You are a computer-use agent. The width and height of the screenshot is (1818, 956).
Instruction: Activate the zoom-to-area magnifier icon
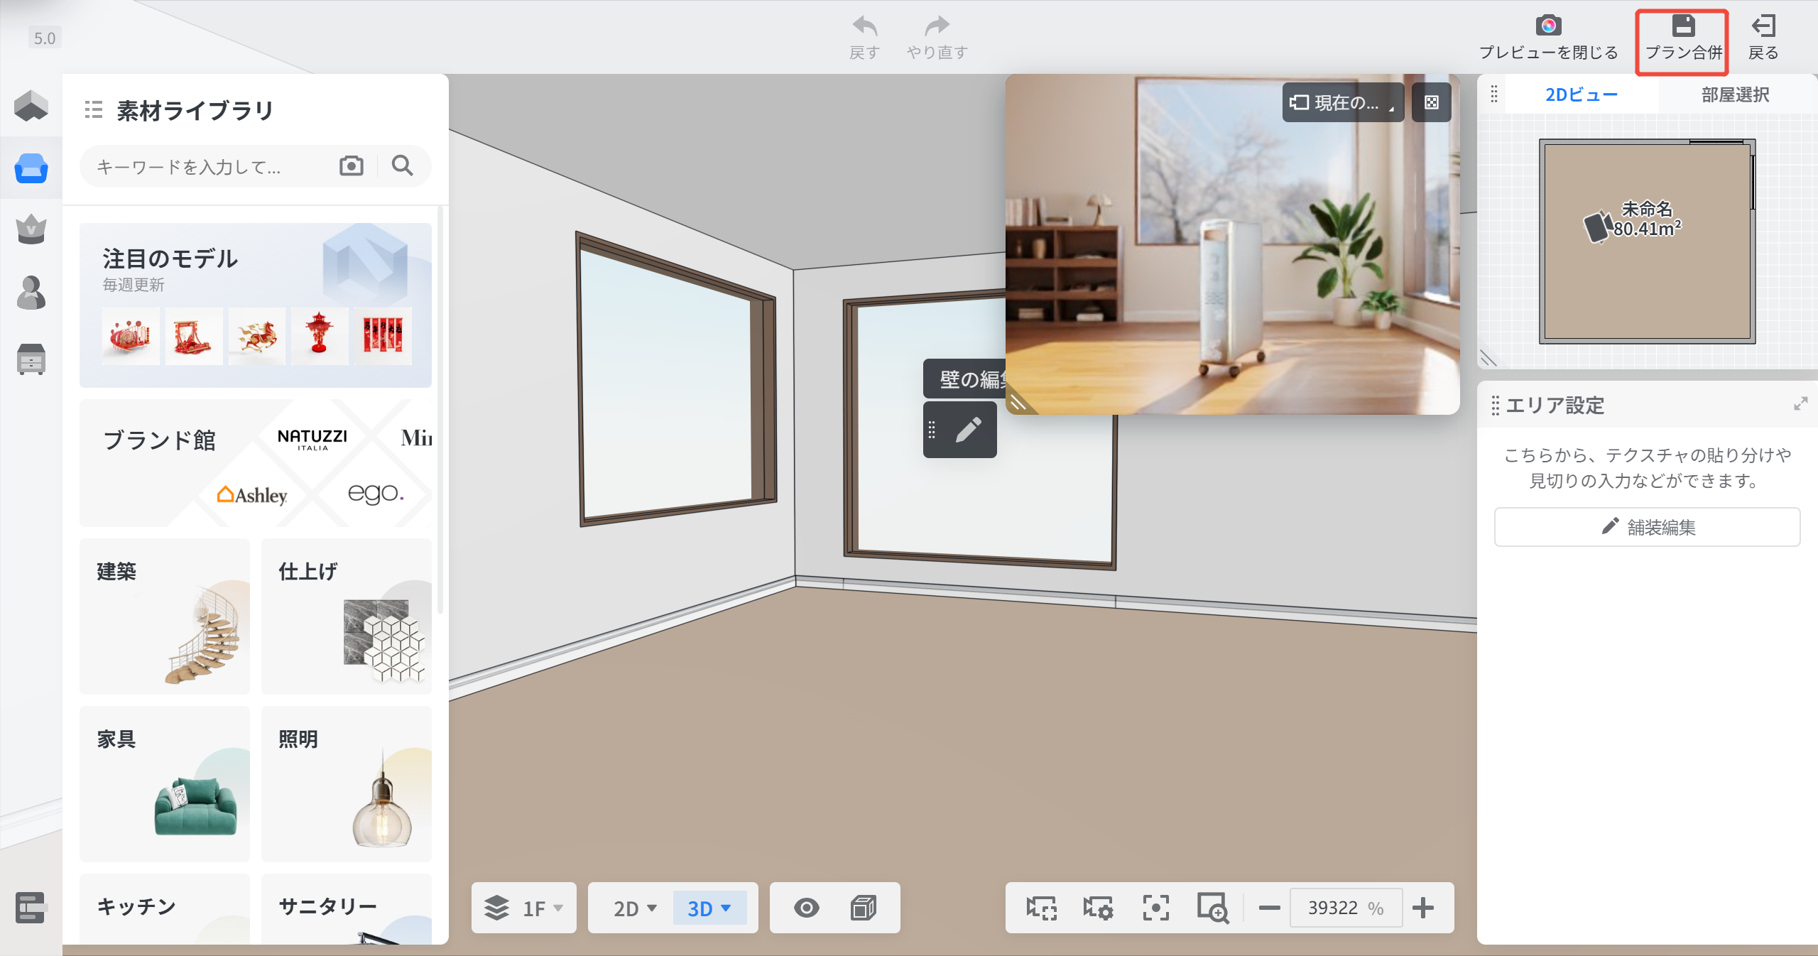point(1213,908)
